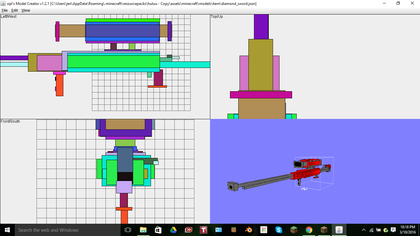Launch Minecraft via the grass block taskbar icon

(294, 230)
